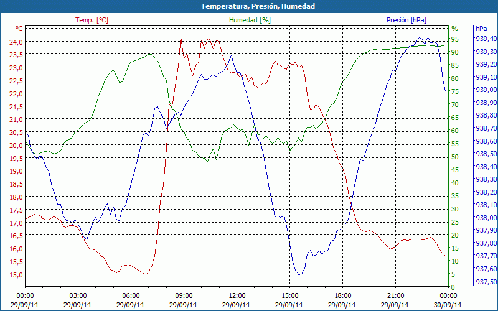Click the 21,5 temperature axis value

(16, 106)
